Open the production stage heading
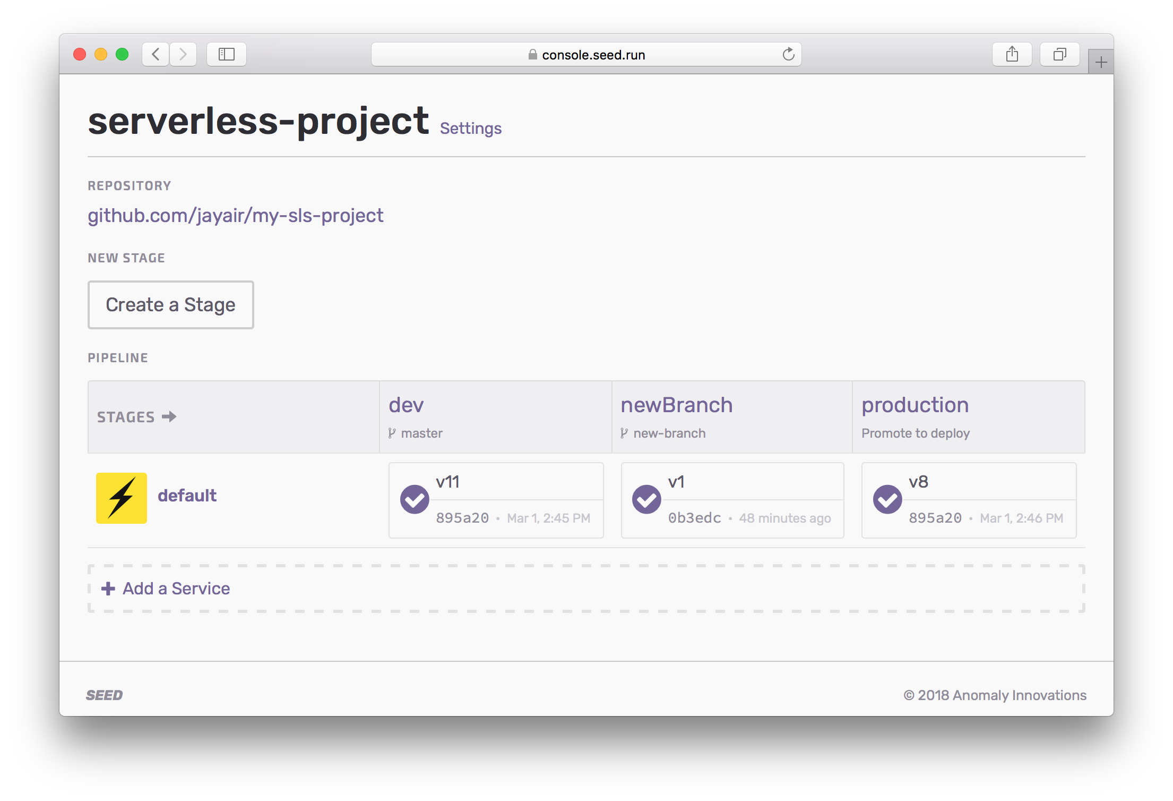Image resolution: width=1173 pixels, height=801 pixels. 915,405
